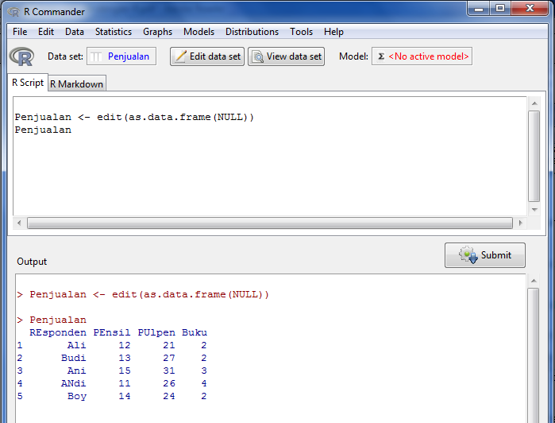
Task: Open the Help menu
Action: pos(333,32)
